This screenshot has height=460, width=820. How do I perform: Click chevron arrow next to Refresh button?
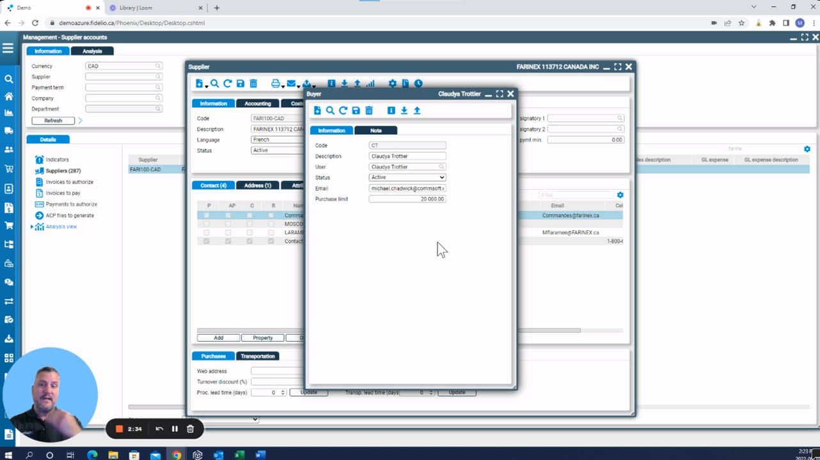point(80,120)
